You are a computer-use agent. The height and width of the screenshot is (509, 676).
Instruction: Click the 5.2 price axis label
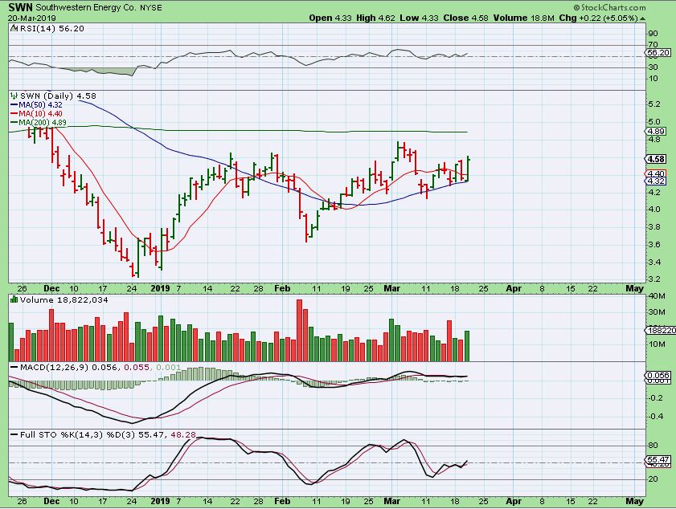click(x=654, y=104)
